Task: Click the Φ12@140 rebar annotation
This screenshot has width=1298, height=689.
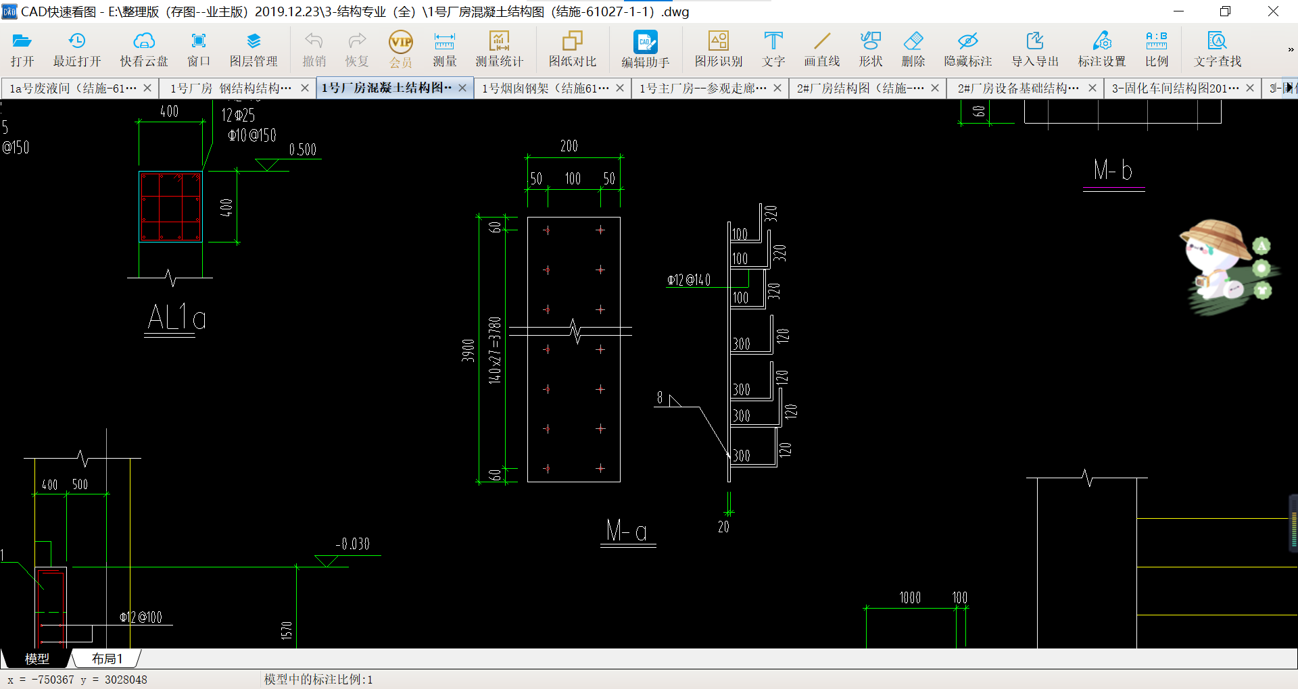Action: (x=689, y=280)
